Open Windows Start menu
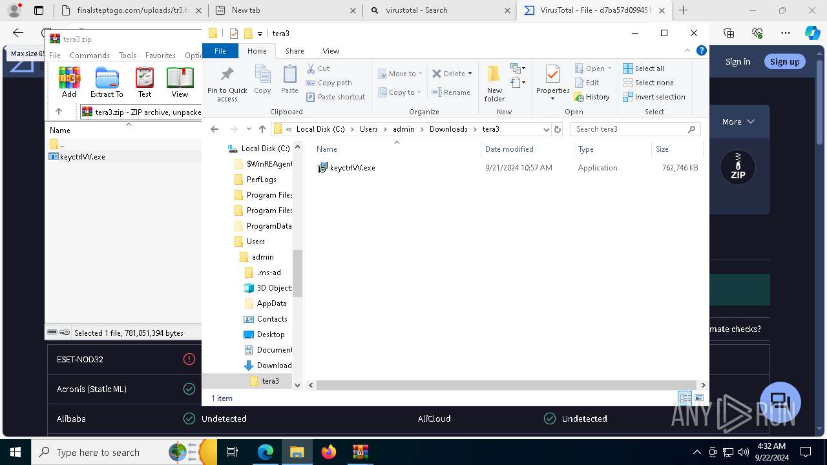The image size is (827, 465). click(15, 452)
